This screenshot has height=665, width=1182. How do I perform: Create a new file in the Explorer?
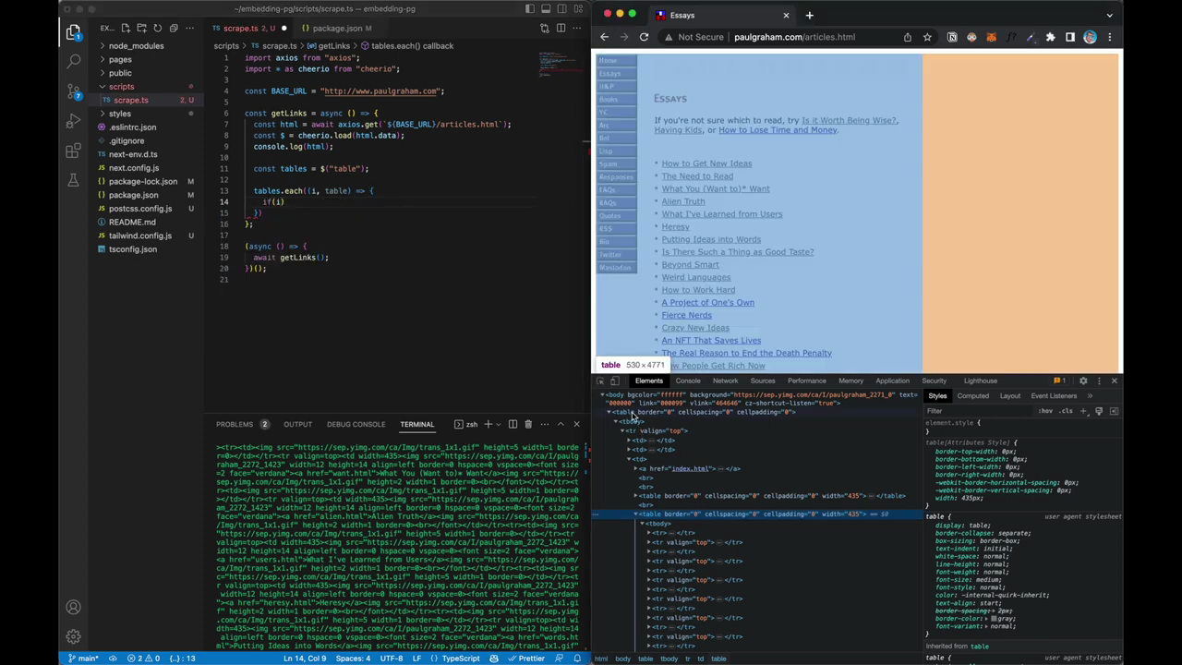126,29
